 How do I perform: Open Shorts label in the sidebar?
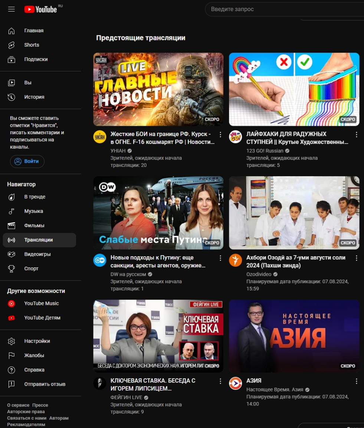click(32, 45)
